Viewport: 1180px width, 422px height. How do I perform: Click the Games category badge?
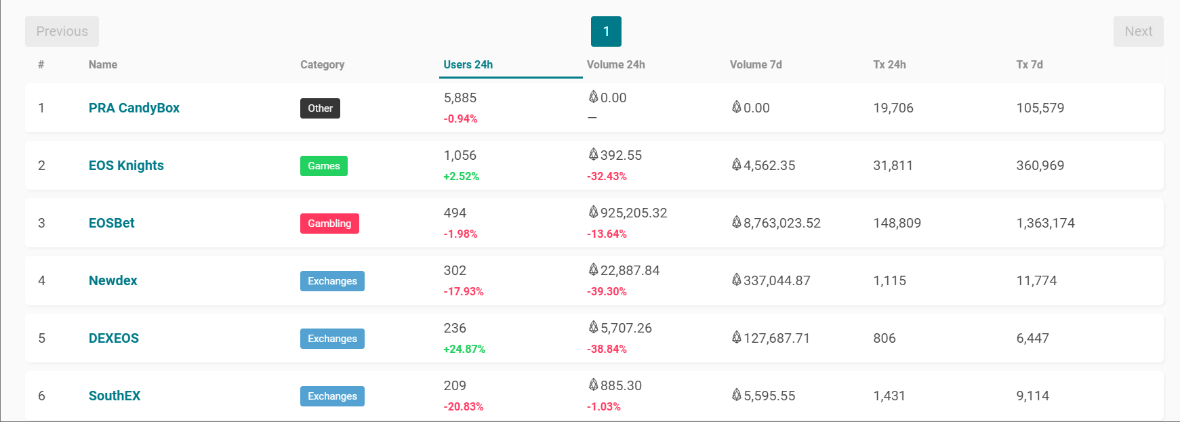324,166
